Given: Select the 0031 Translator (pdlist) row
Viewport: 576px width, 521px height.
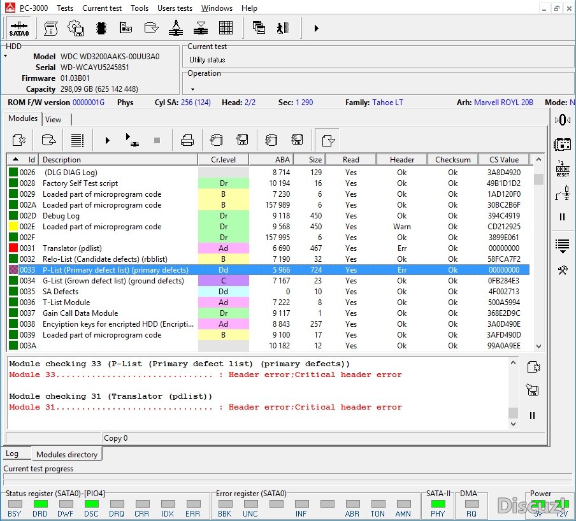Looking at the screenshot, I should tap(268, 248).
